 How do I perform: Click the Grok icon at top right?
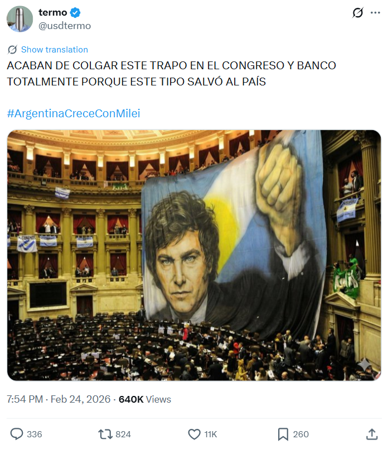click(x=358, y=13)
